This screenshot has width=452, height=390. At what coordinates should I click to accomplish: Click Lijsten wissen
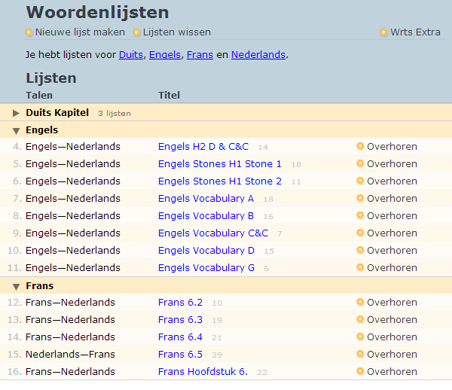point(177,32)
